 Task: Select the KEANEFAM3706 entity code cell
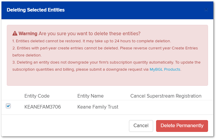click(42, 107)
